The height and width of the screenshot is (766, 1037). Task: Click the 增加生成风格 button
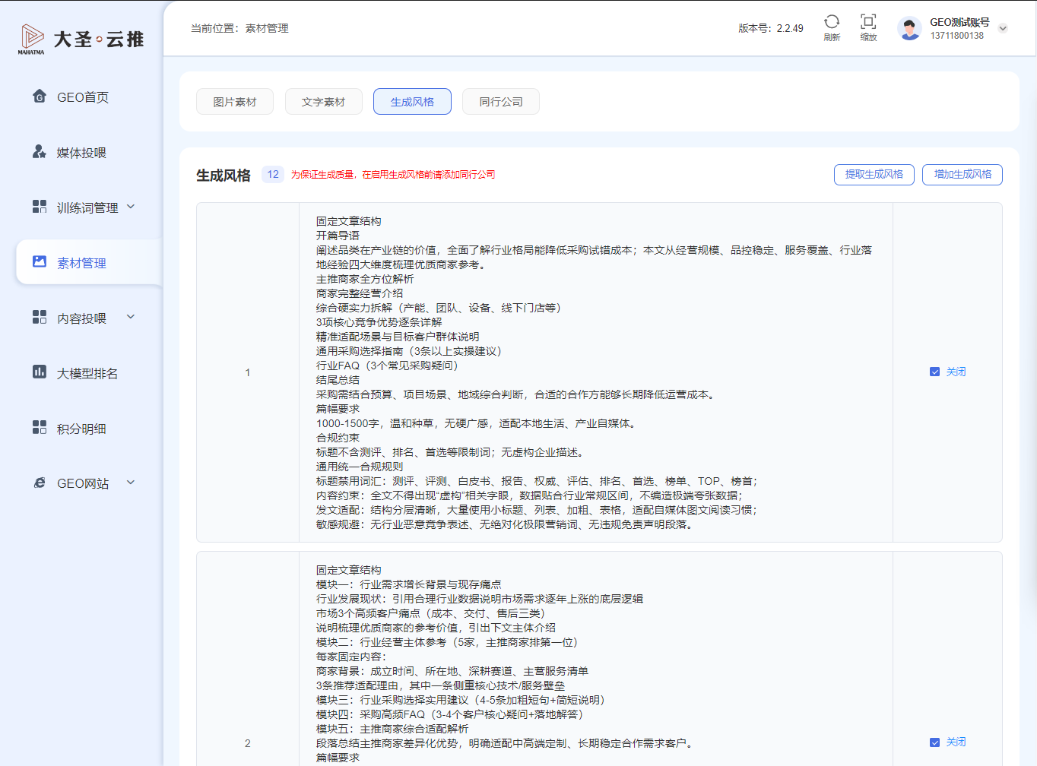962,174
